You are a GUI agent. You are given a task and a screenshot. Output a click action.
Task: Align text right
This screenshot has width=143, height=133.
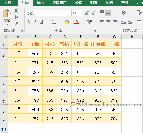(115, 22)
